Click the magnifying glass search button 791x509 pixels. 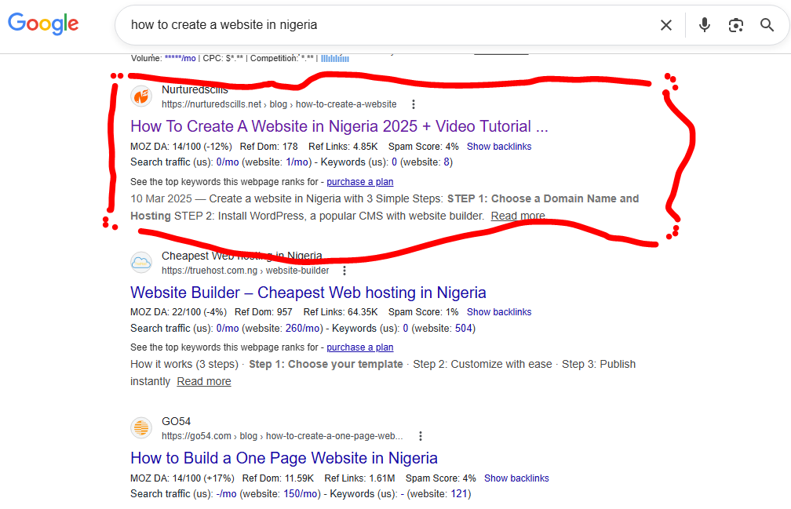point(767,25)
